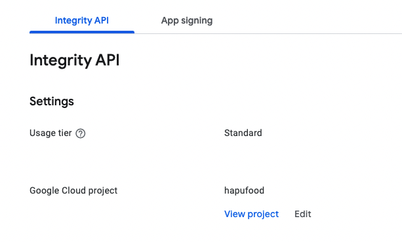This screenshot has height=242, width=402.
Task: Open hapufood via the blue View project text
Action: coord(251,214)
